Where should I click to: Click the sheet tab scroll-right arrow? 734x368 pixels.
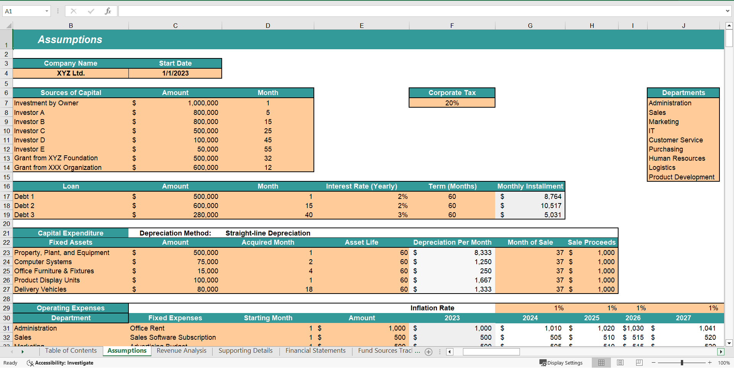click(x=23, y=352)
